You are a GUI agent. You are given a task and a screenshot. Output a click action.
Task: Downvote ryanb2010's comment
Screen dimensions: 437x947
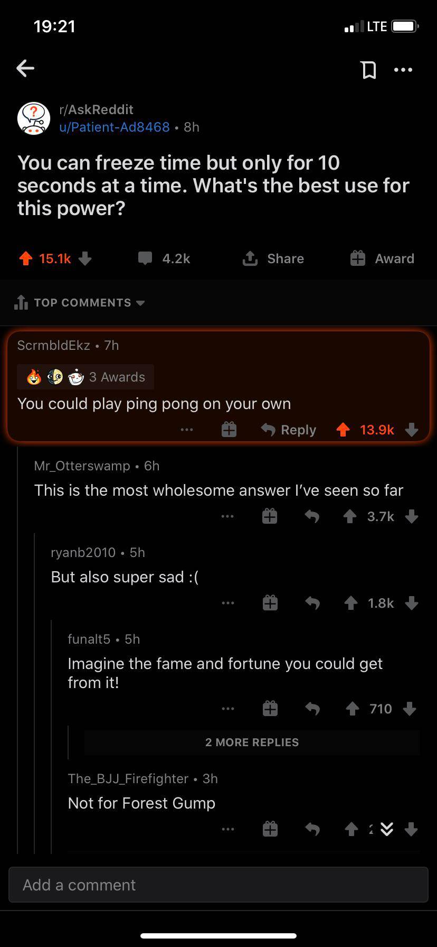tap(412, 603)
